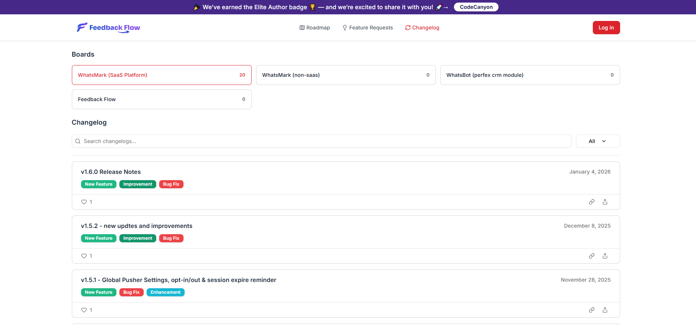The image size is (696, 325).
Task: Go to Feature Requests
Action: click(x=367, y=28)
